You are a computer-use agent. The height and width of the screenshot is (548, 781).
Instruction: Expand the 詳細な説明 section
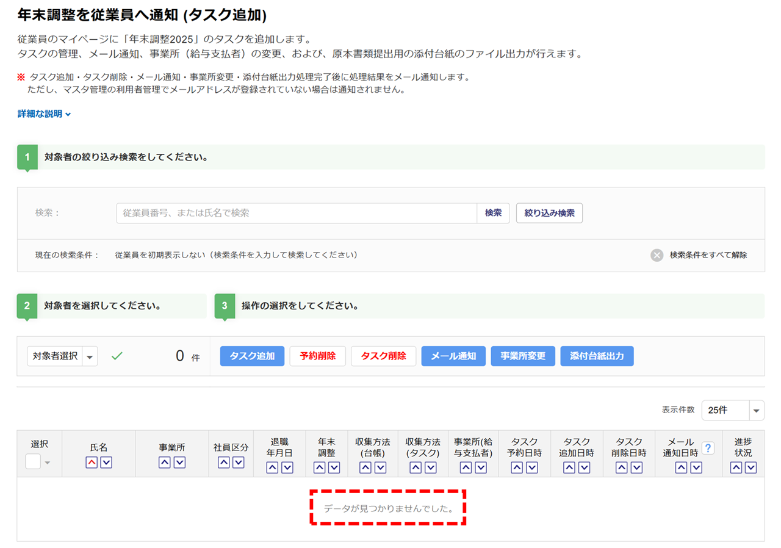[x=45, y=114]
